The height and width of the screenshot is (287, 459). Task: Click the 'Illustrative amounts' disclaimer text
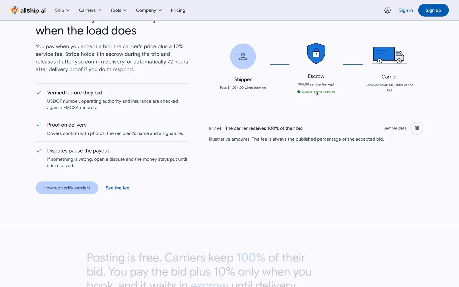click(296, 139)
